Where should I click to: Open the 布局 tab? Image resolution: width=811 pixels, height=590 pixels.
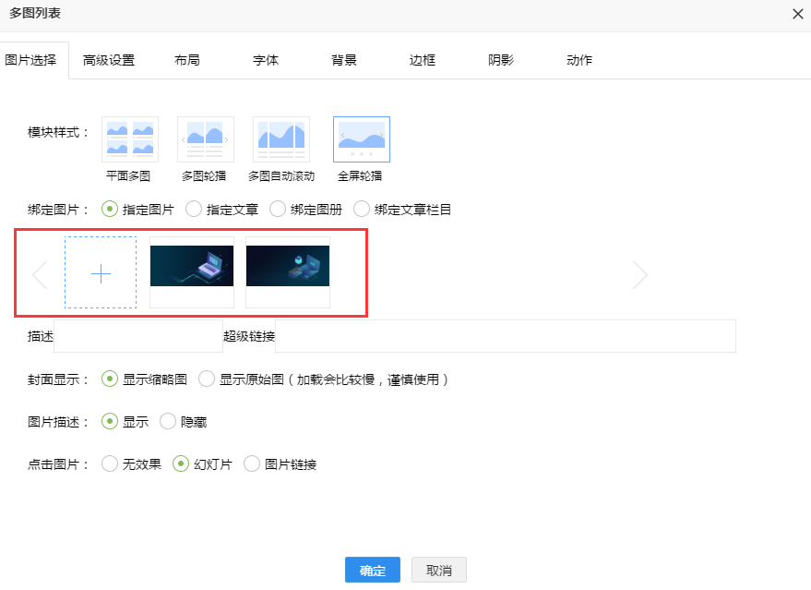(x=187, y=60)
